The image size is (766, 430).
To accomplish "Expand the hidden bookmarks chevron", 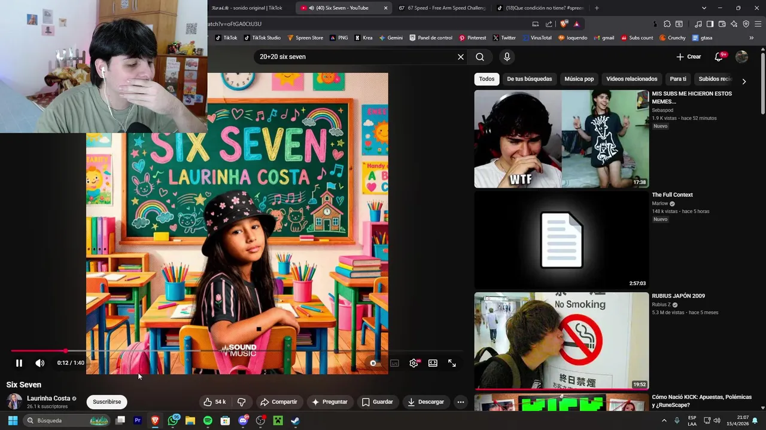I will [x=751, y=38].
